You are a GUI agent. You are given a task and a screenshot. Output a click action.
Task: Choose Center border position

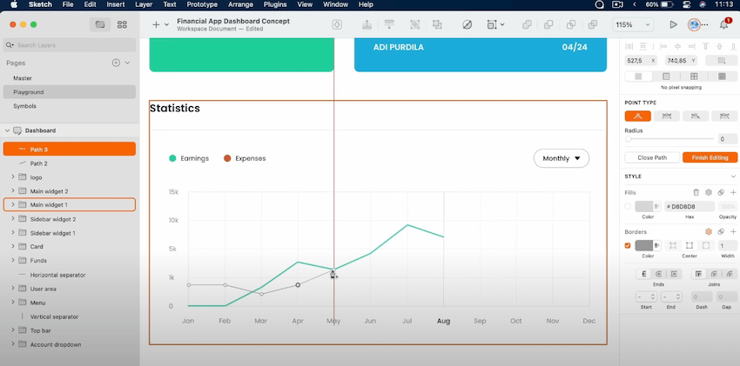tap(689, 245)
